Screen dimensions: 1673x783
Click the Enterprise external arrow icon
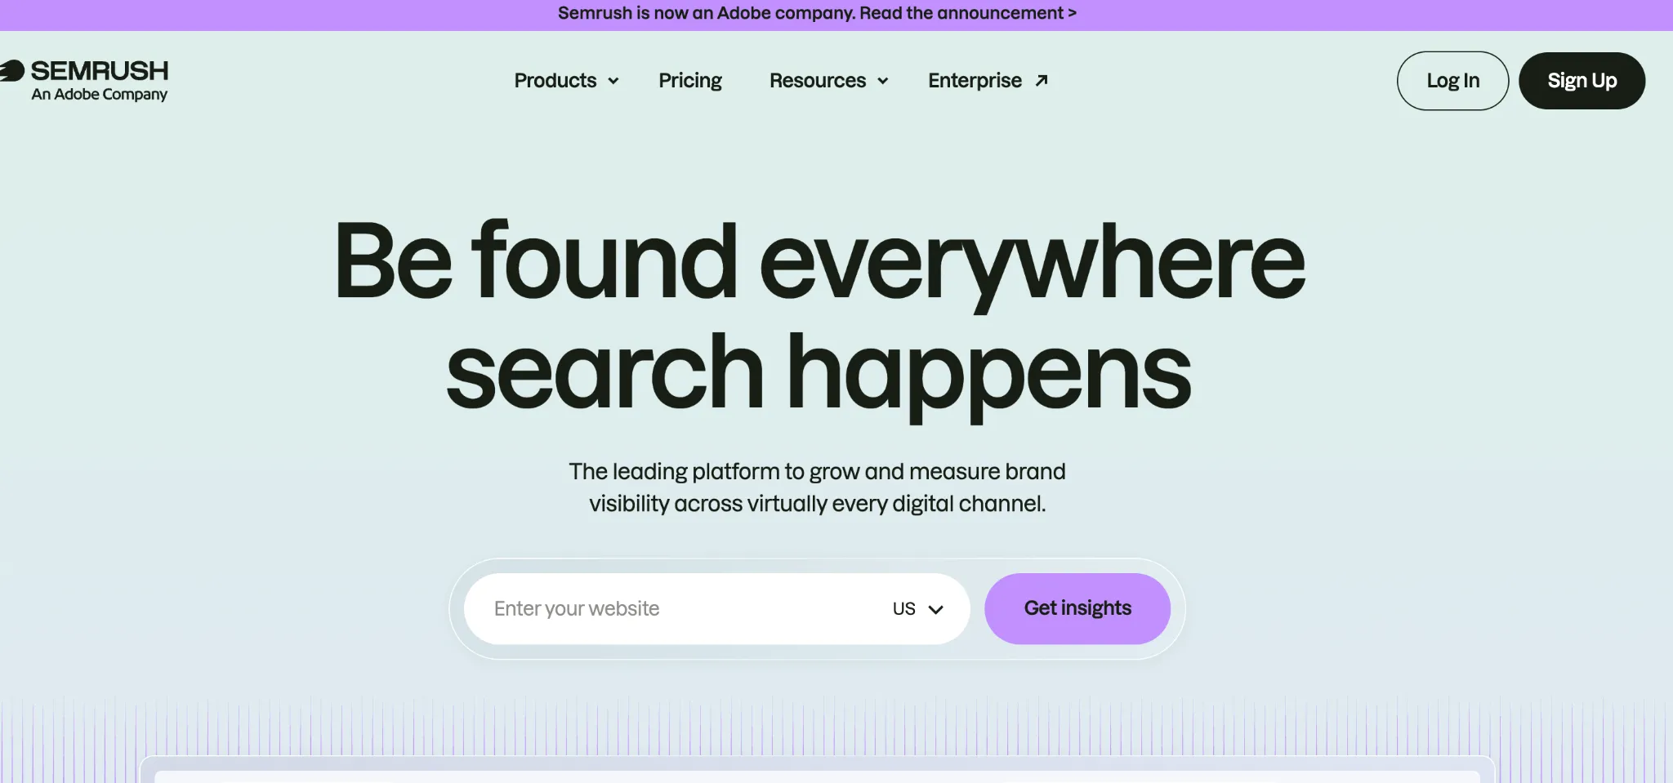tap(1042, 80)
